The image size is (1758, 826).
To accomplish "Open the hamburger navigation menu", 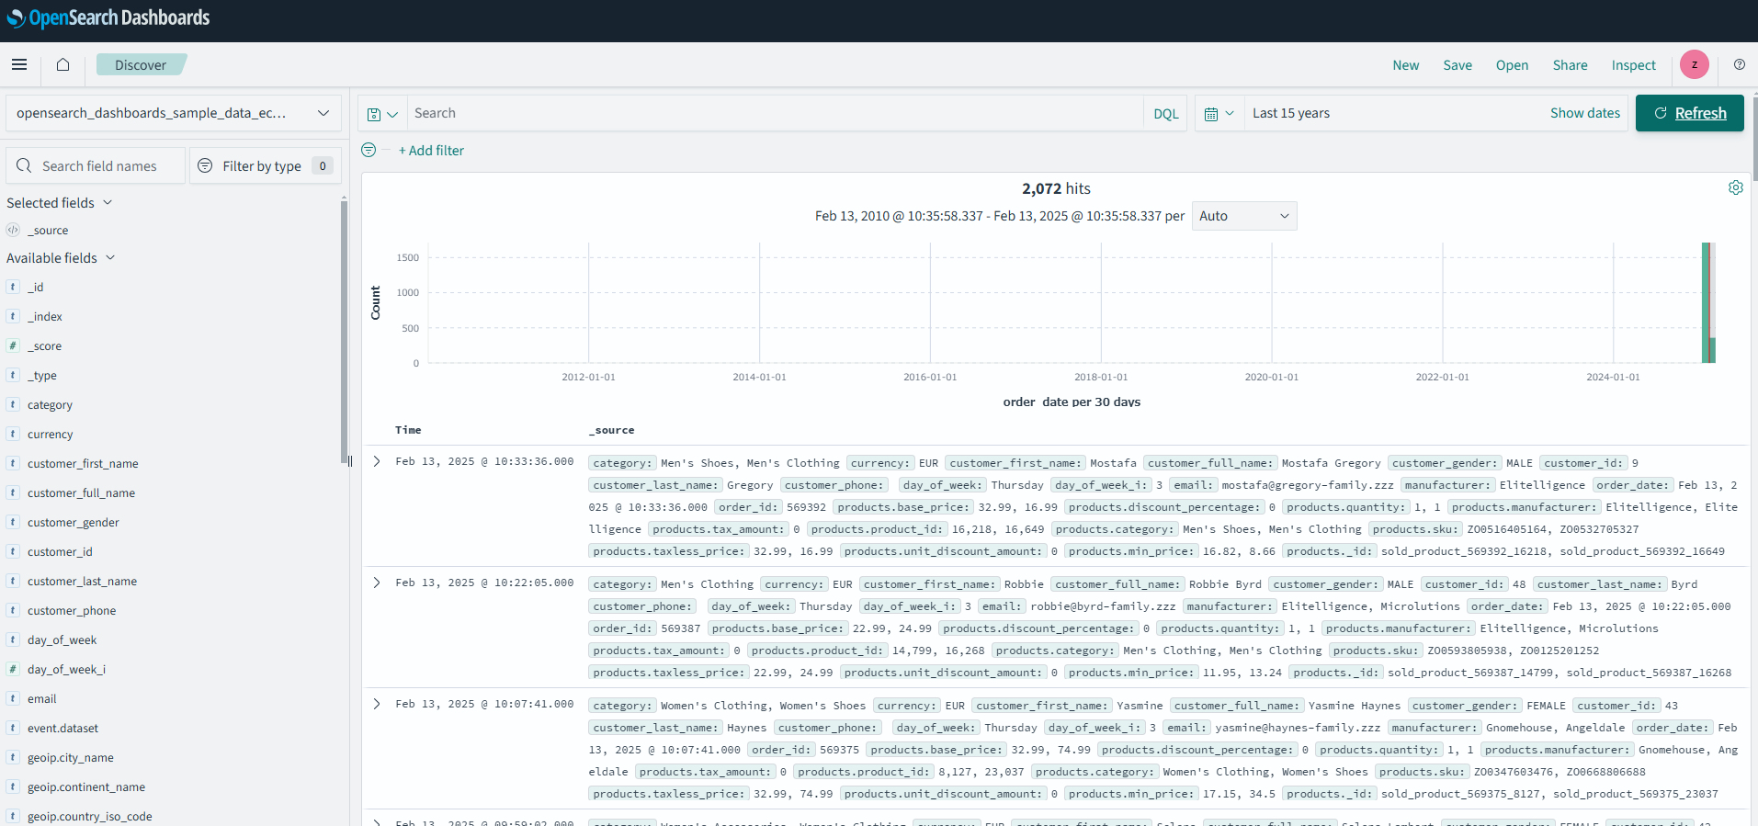I will [19, 64].
